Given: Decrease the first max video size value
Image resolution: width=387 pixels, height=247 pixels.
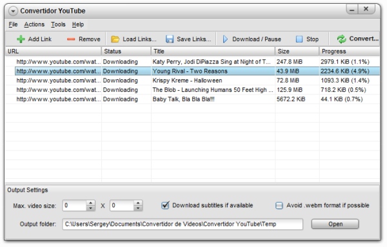Looking at the screenshot, I should click(90, 208).
